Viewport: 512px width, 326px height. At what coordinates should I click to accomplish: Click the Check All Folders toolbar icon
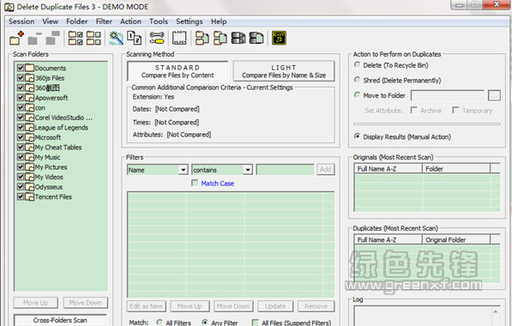(x=75, y=38)
